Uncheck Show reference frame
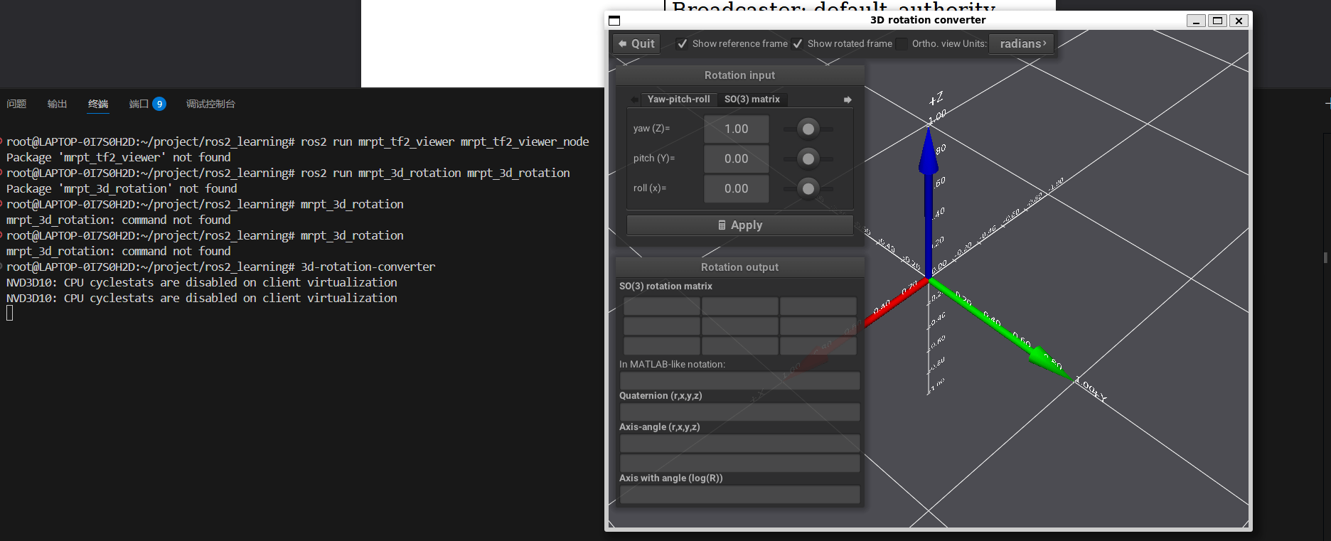Viewport: 1331px width, 541px height. [x=682, y=44]
